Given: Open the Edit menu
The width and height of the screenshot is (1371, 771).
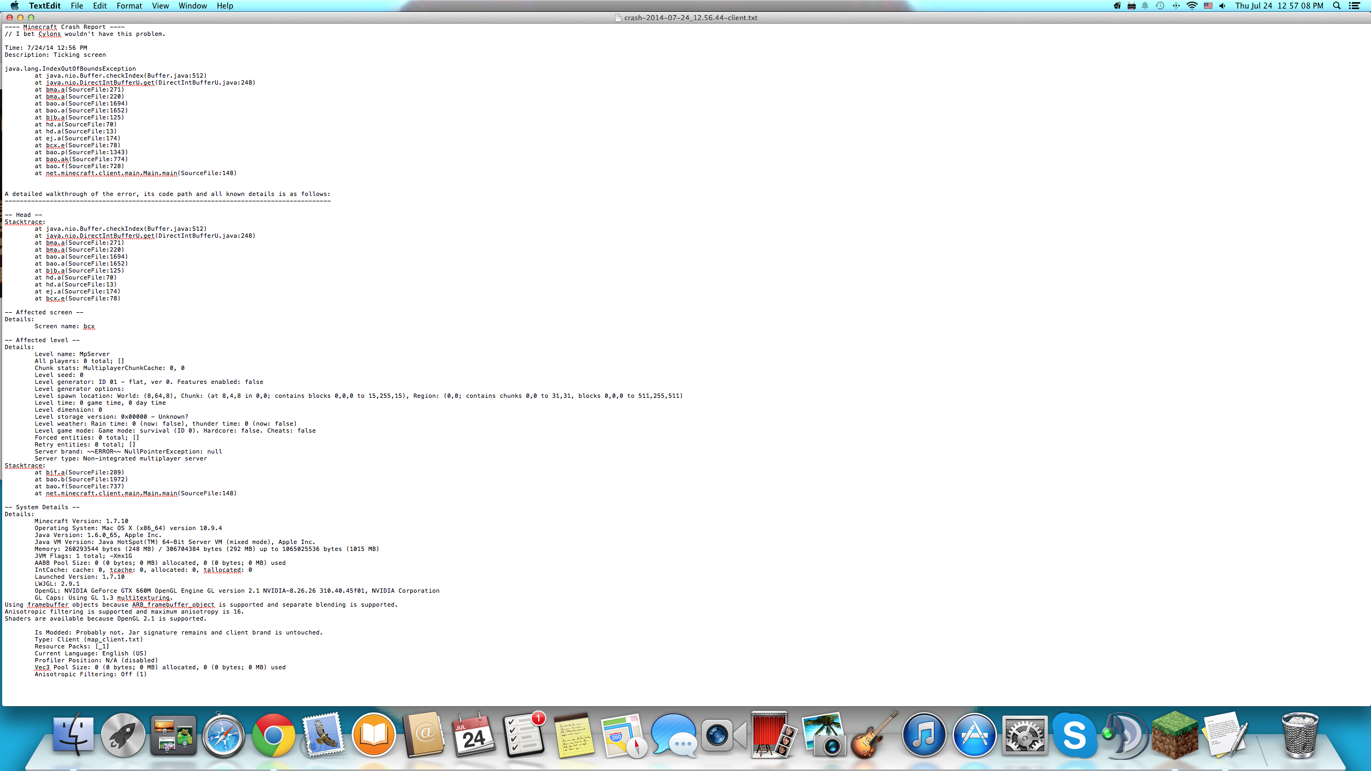Looking at the screenshot, I should click(100, 6).
